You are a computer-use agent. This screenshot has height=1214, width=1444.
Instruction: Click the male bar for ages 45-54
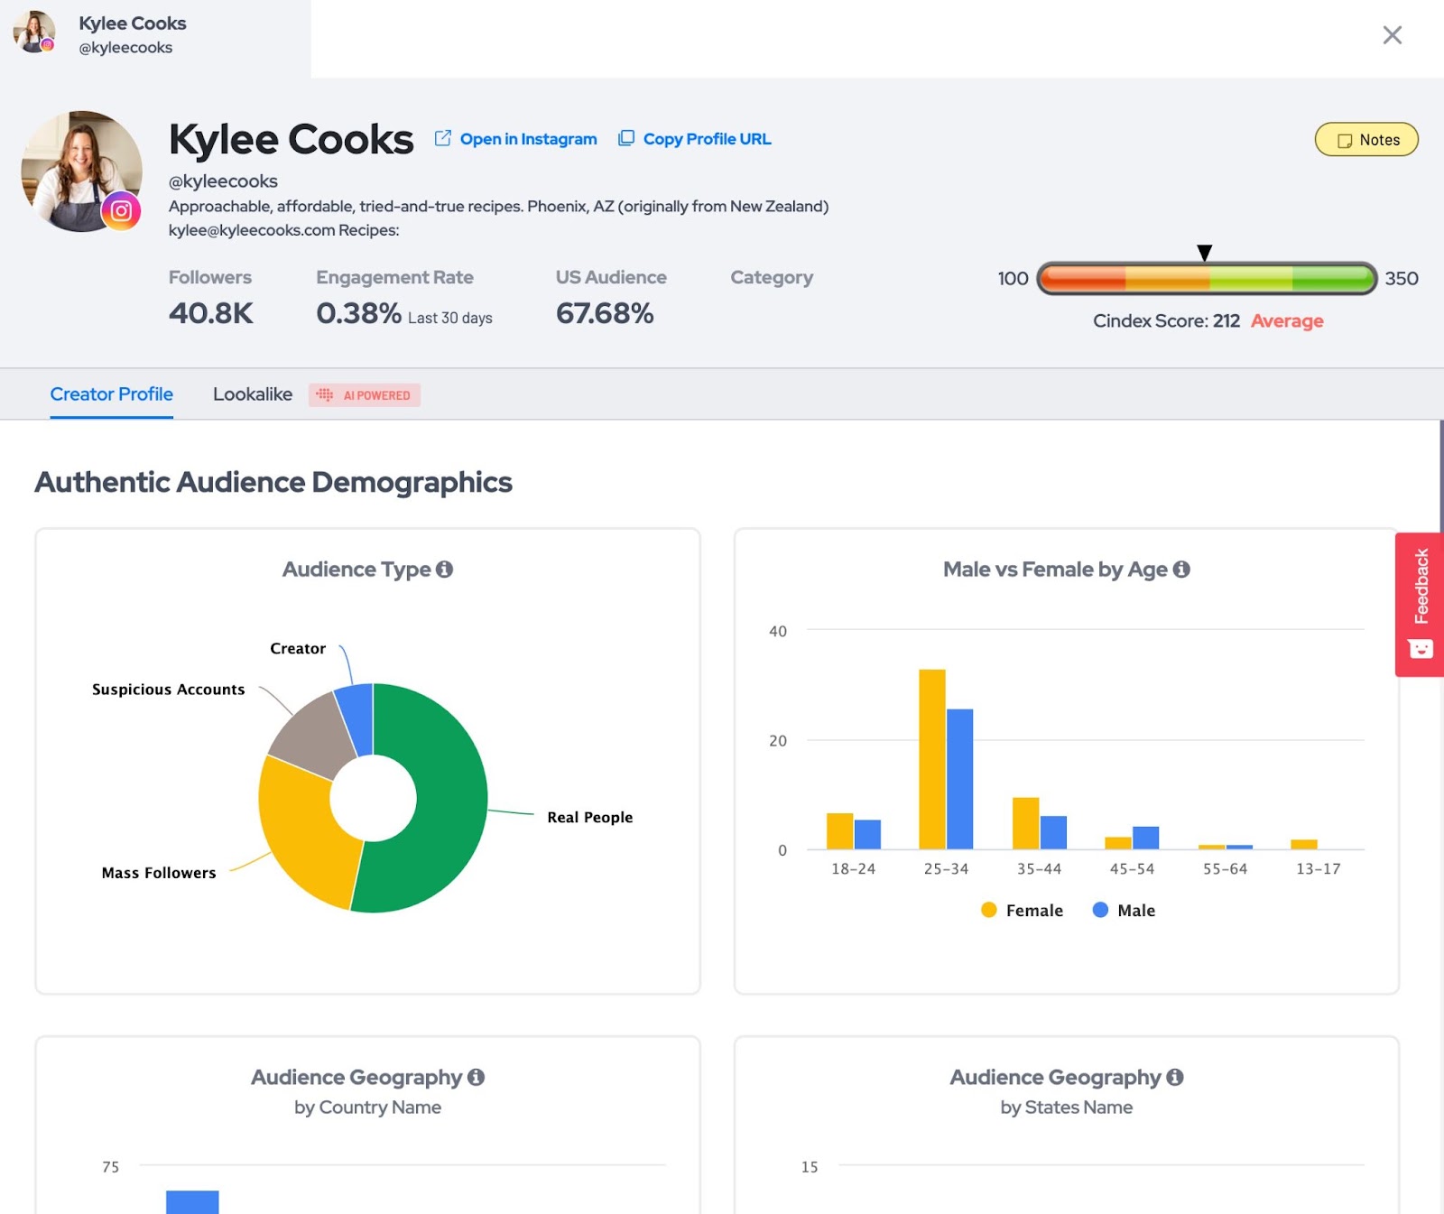click(x=1145, y=838)
